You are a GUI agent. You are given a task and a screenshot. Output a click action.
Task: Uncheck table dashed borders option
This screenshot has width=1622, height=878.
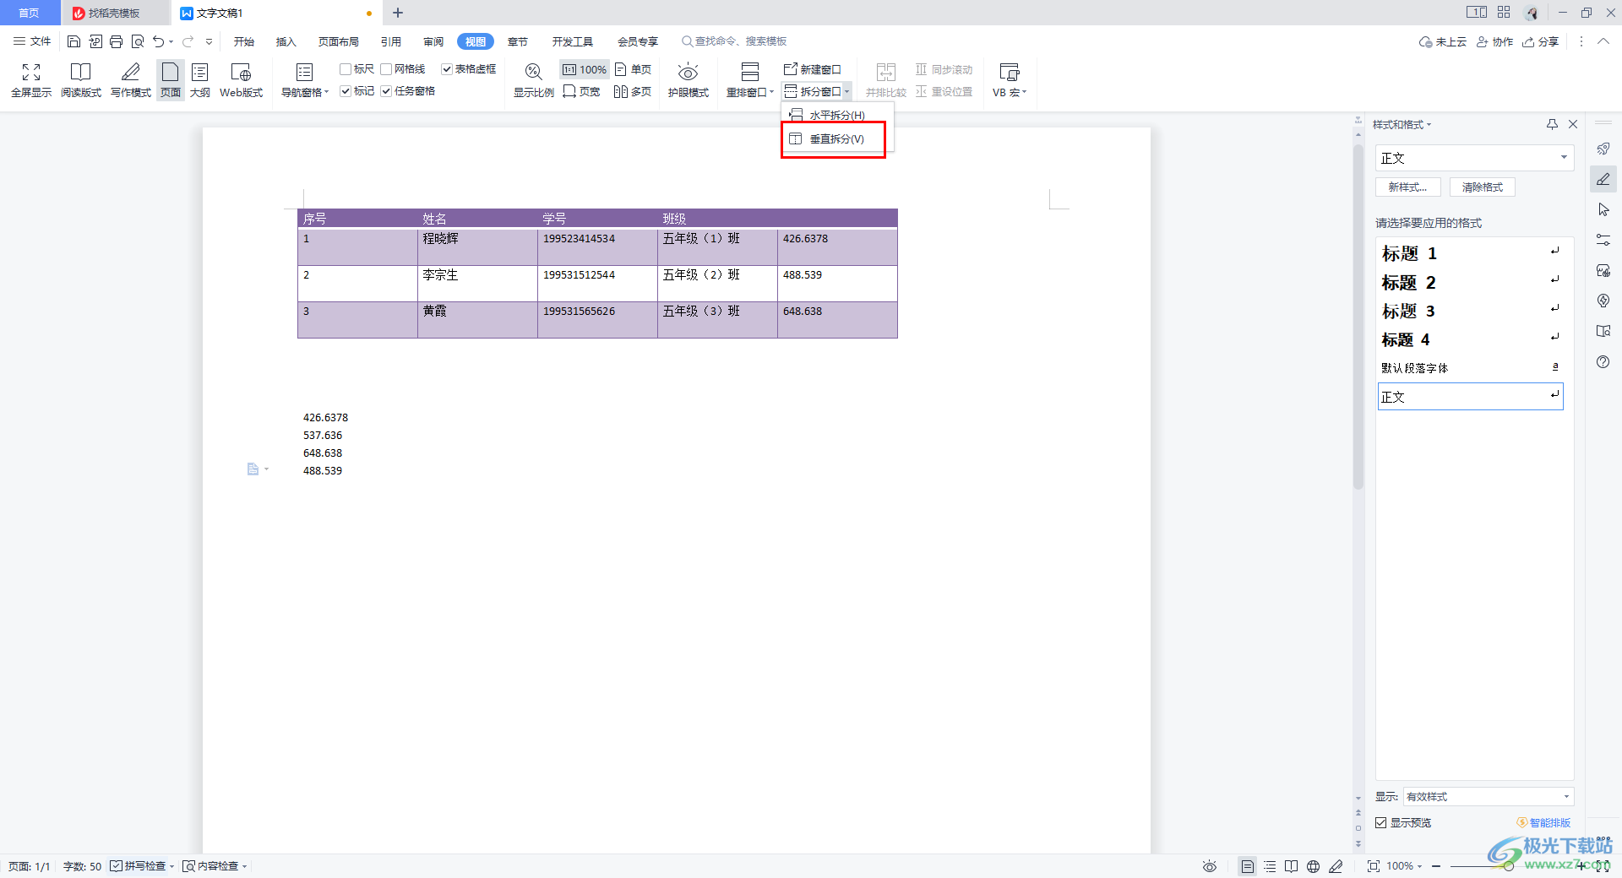[447, 69]
